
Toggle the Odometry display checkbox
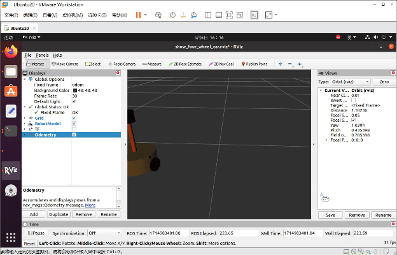coord(74,135)
